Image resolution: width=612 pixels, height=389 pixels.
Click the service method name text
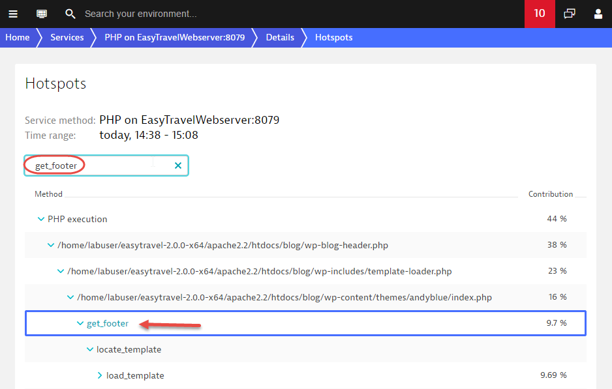[x=189, y=120]
